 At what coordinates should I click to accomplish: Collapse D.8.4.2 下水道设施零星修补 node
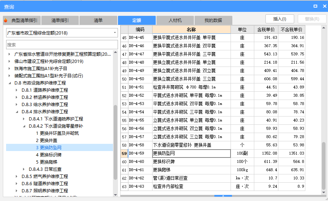24,126
